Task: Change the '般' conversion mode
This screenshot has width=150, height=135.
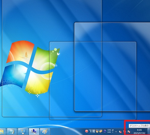Action: [94, 131]
